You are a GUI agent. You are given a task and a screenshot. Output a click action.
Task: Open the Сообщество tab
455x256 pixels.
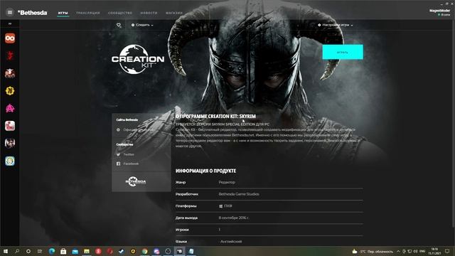tap(120, 13)
